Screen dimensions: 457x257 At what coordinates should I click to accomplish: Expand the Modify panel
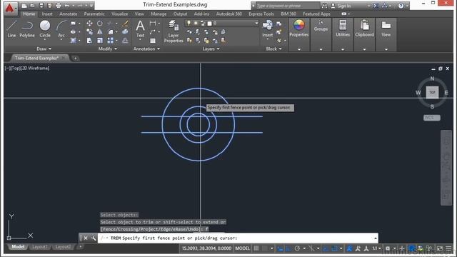(108, 49)
